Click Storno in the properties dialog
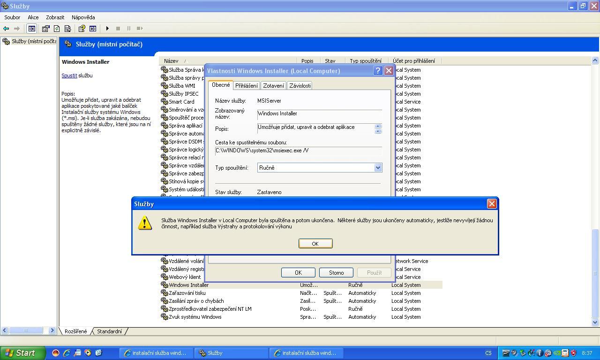Image resolution: width=600 pixels, height=360 pixels. coord(336,272)
